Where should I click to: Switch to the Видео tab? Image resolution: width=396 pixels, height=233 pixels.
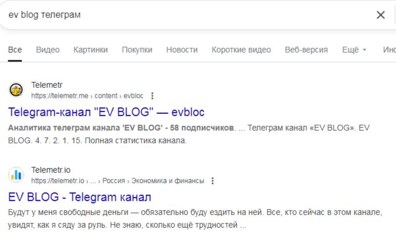[48, 50]
